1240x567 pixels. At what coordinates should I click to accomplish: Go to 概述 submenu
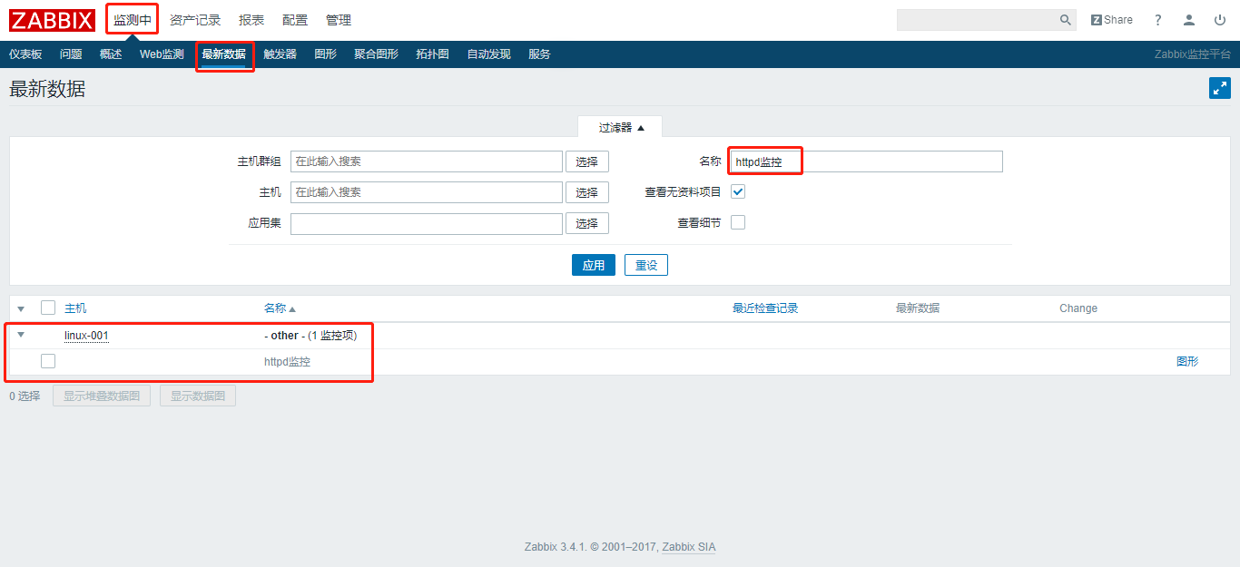(111, 54)
